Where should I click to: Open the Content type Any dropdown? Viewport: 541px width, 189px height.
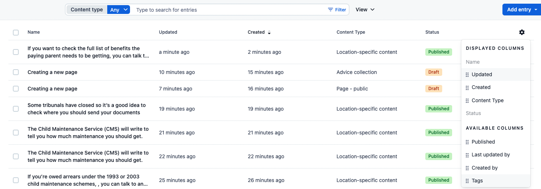pyautogui.click(x=119, y=10)
